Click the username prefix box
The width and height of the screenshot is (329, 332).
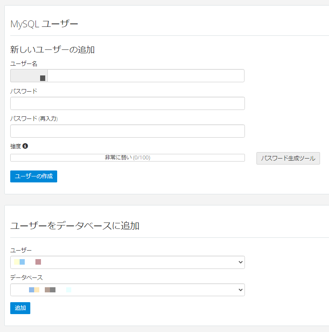(x=29, y=75)
